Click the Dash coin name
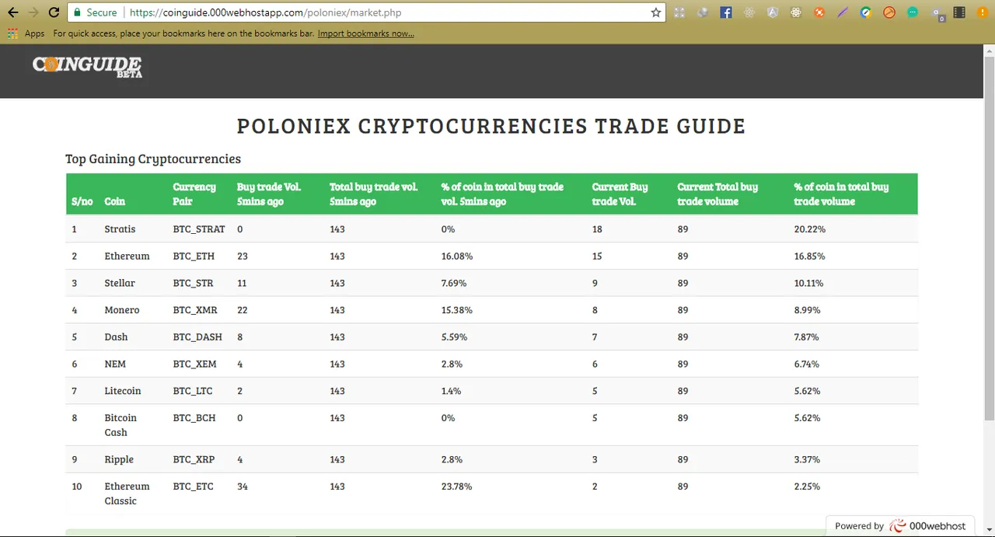The image size is (995, 537). [116, 336]
